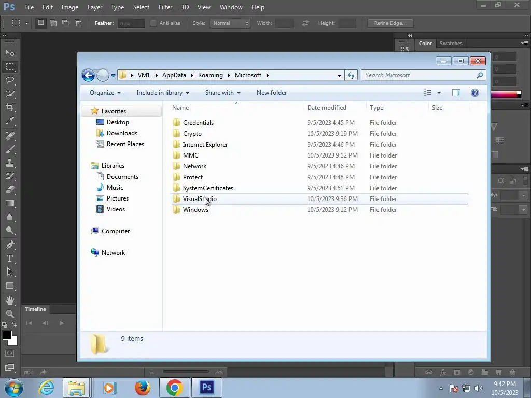Select the Blur tool

click(x=10, y=217)
